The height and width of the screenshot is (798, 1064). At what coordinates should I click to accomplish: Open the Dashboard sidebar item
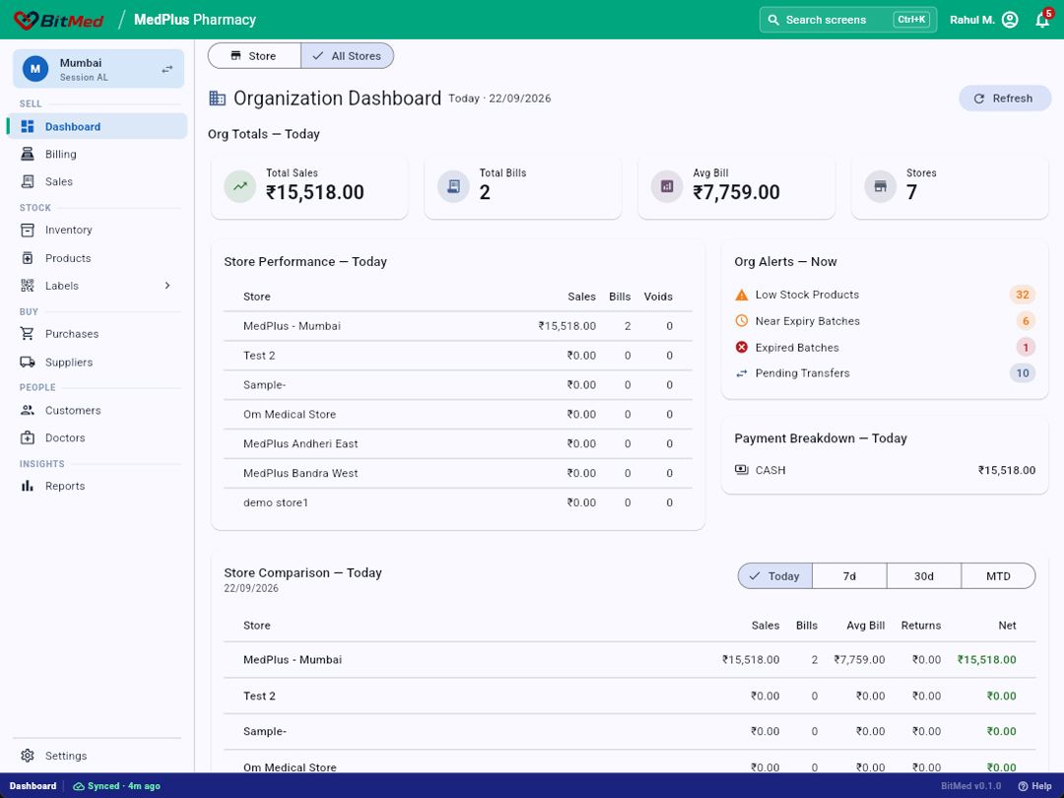coord(98,126)
